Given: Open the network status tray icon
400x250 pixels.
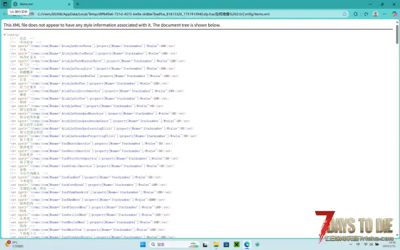Looking at the screenshot, I should (x=365, y=244).
